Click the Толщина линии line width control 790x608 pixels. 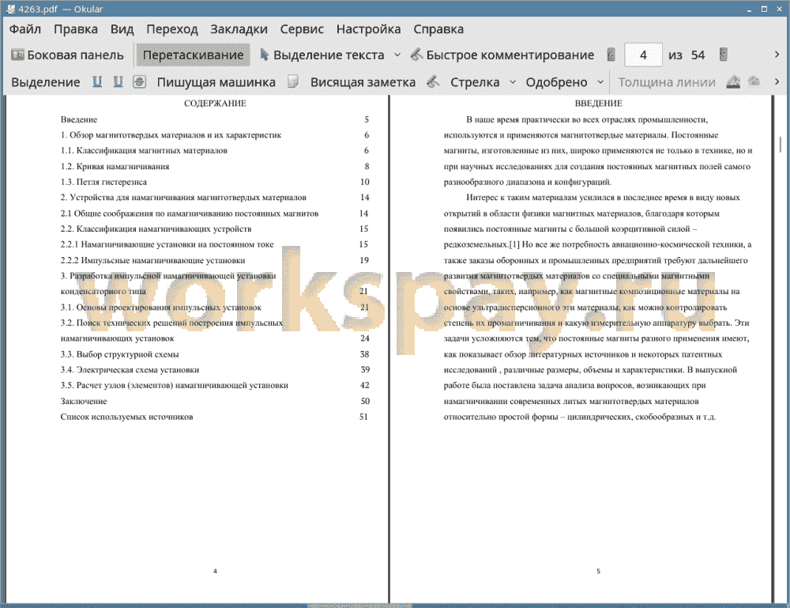667,82
